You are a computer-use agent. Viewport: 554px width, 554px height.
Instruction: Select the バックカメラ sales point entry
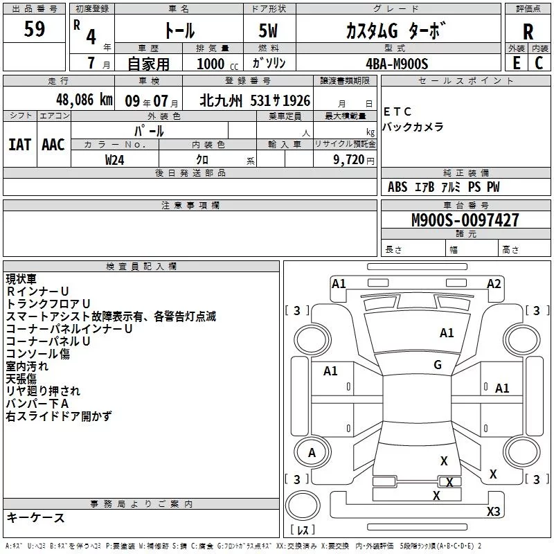tap(412, 127)
